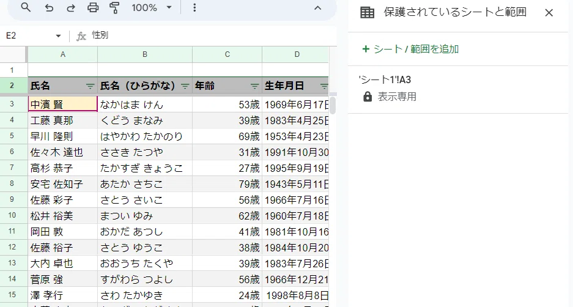Click the select-all corner box
Viewport: 573px width, 307px height.
[13, 54]
